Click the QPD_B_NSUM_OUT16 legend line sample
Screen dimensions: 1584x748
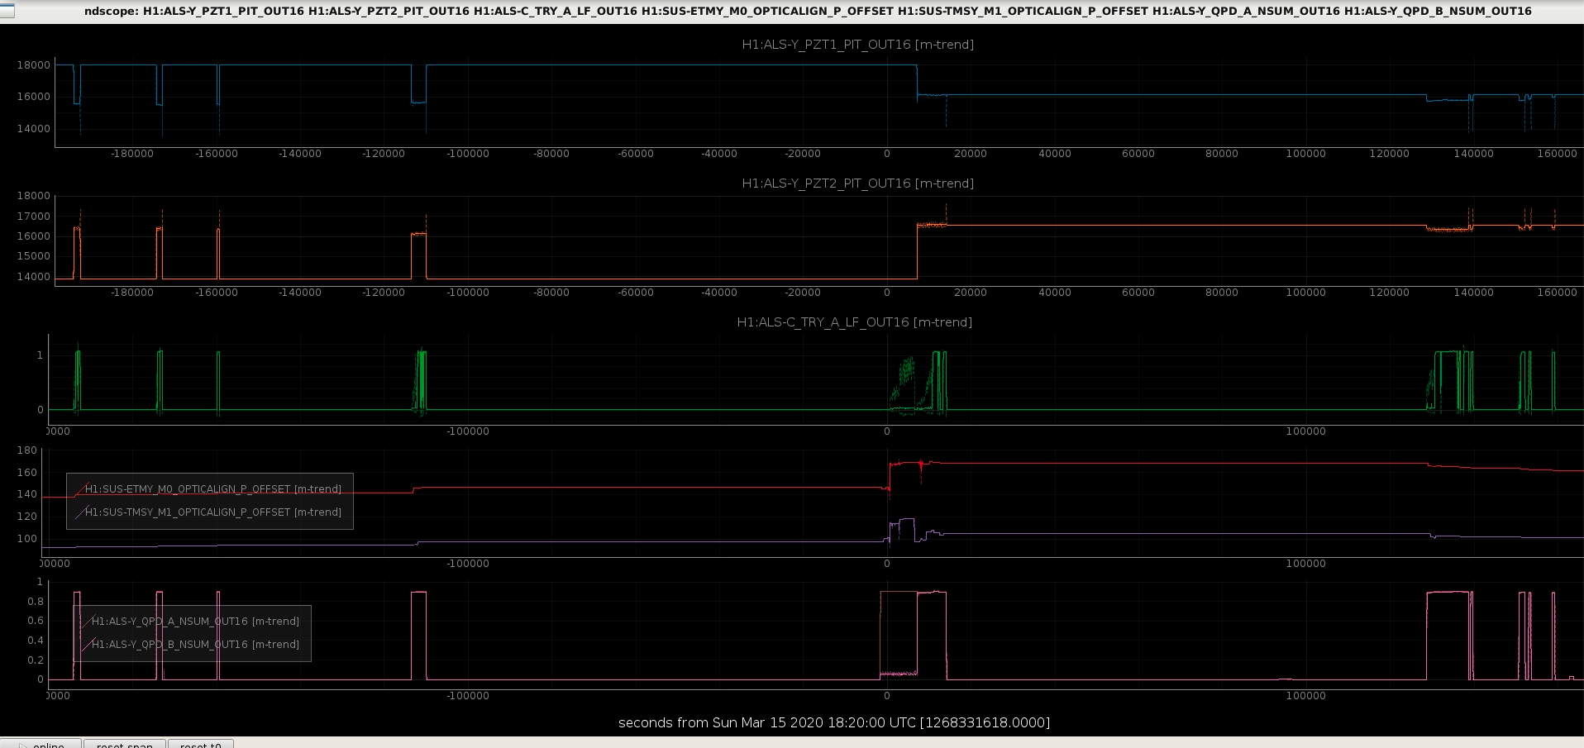pos(87,645)
